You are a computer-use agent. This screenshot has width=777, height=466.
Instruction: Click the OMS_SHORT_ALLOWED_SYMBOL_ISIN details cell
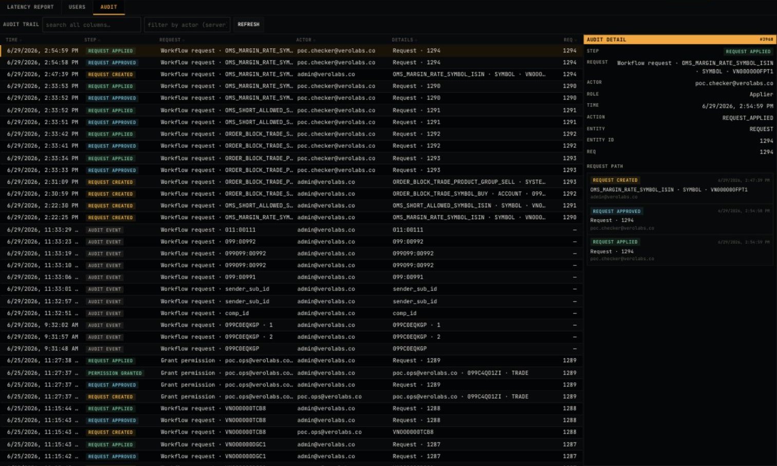click(x=469, y=205)
